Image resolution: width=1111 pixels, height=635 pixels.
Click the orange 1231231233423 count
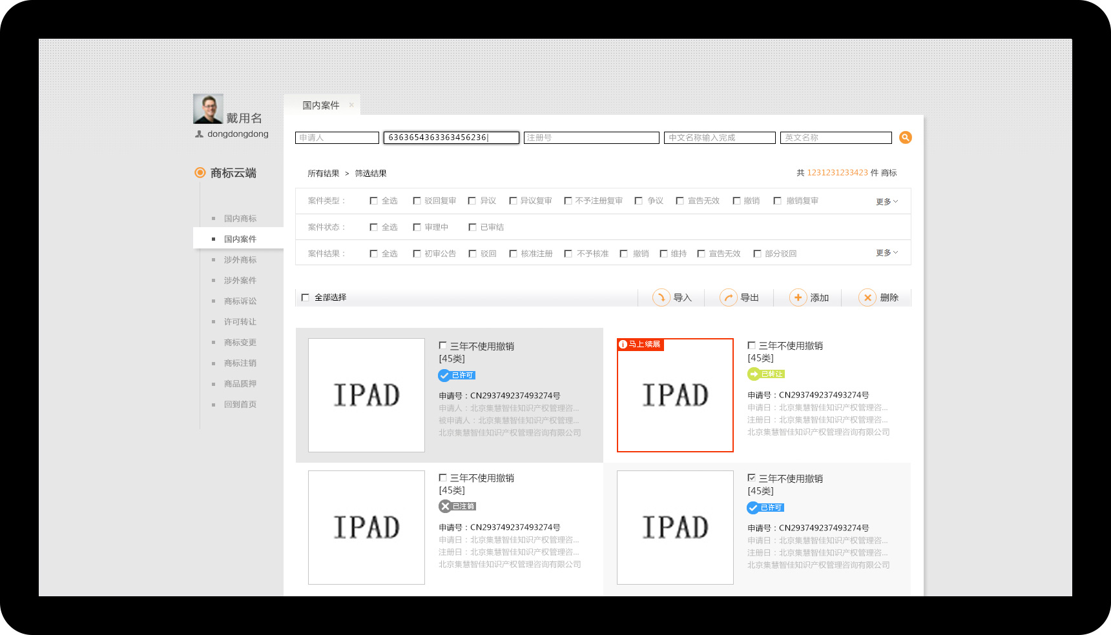(x=838, y=173)
